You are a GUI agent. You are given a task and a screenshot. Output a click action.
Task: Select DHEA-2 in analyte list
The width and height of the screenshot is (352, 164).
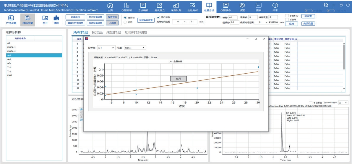pos(34,51)
